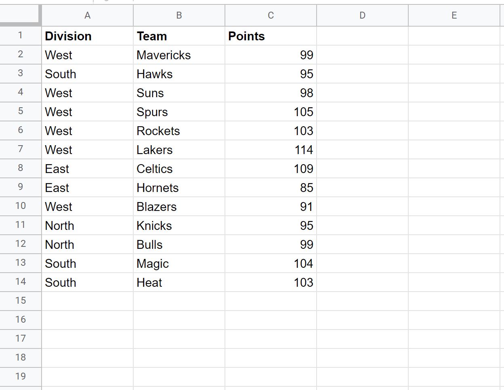This screenshot has height=390, width=504.
Task: Select the Mavericks cell
Action: (179, 55)
